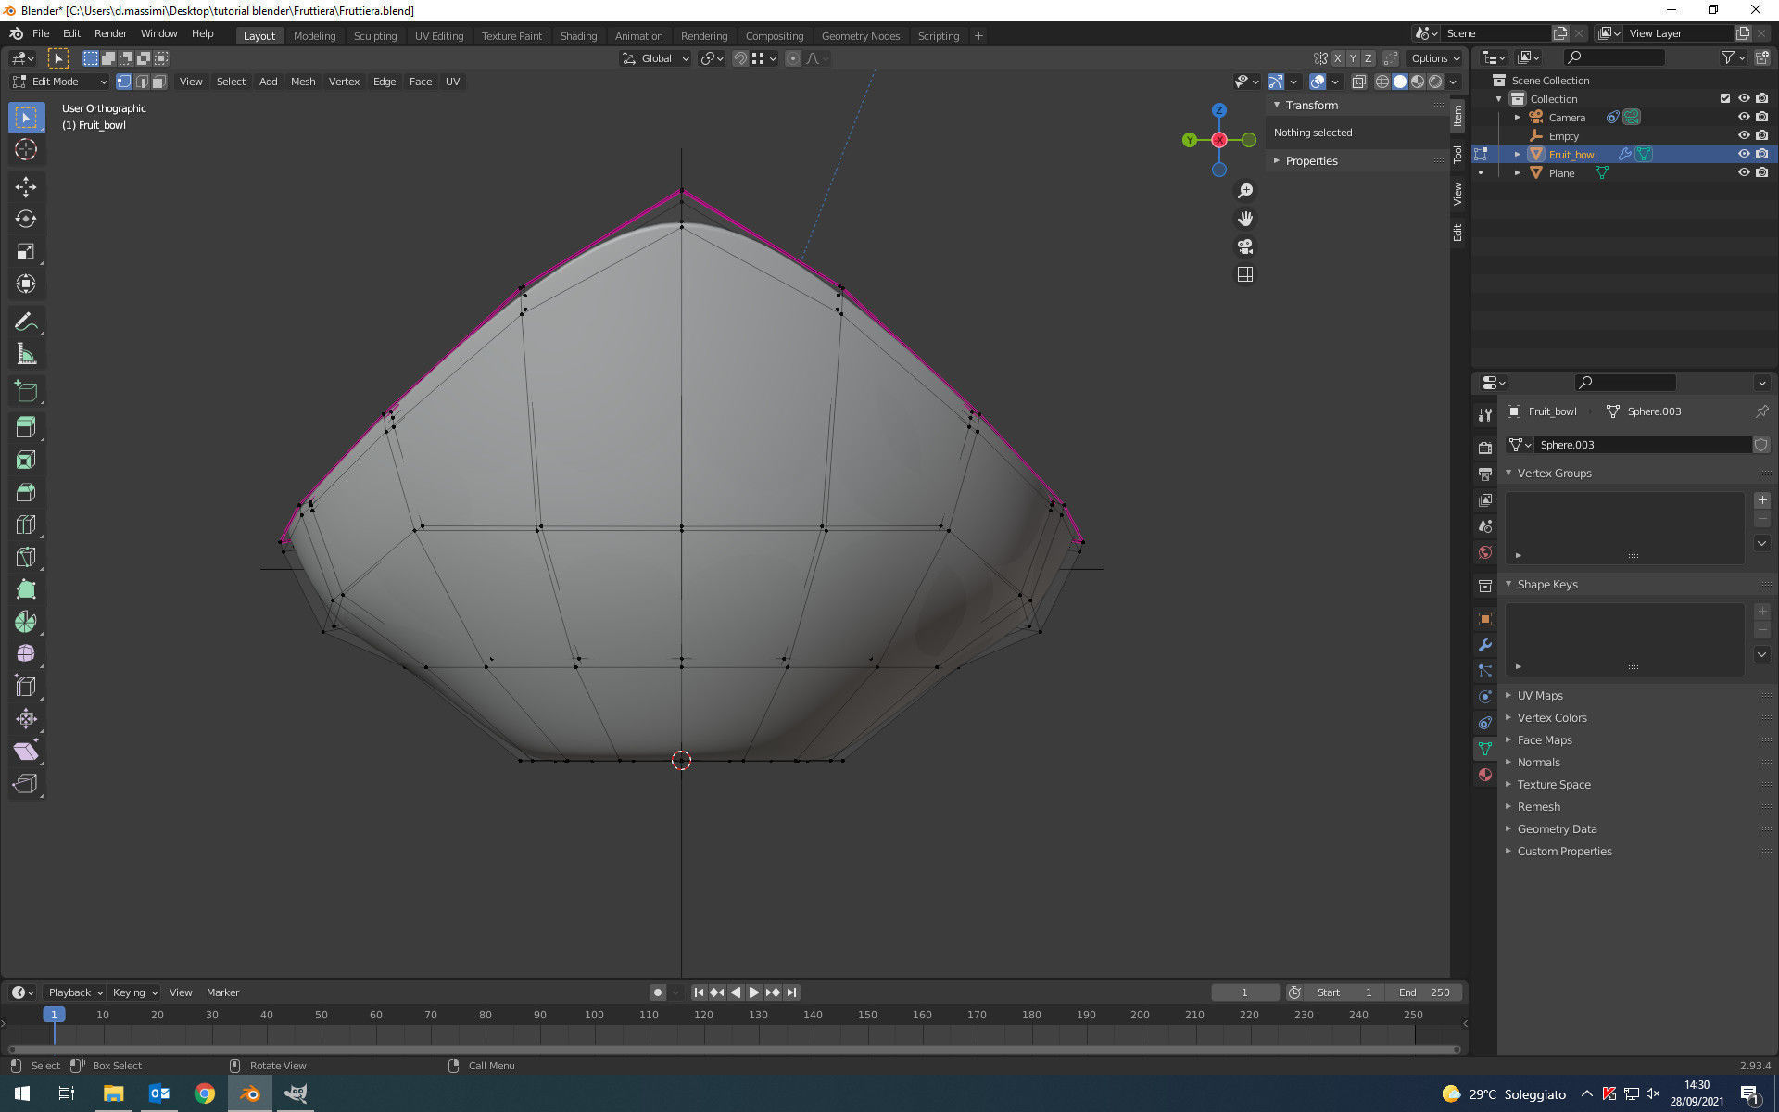1779x1112 pixels.
Task: Open File Explorer from the taskbar
Action: pyautogui.click(x=113, y=1093)
